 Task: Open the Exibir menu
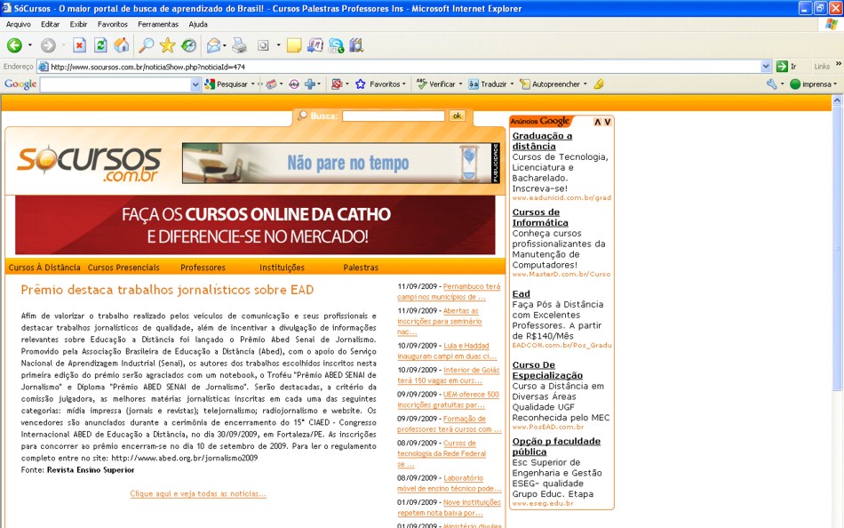point(78,24)
